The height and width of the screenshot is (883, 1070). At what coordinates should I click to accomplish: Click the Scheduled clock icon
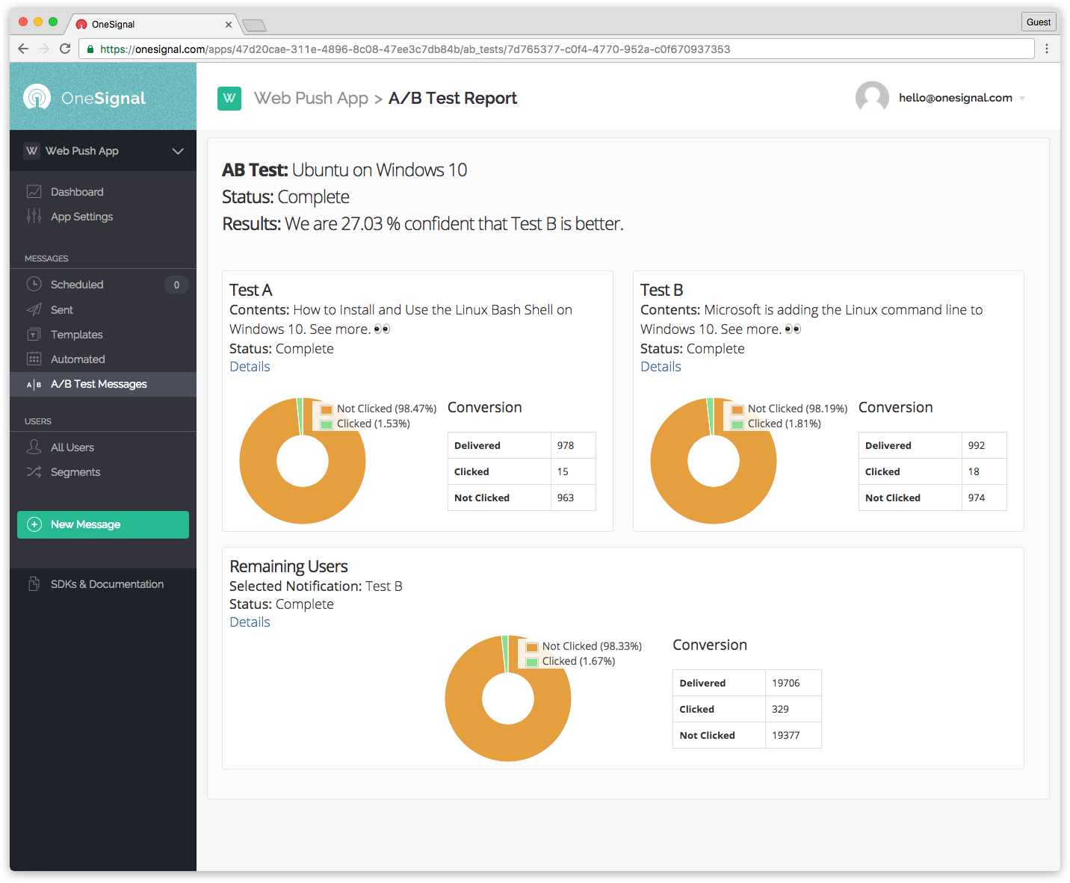(x=34, y=284)
